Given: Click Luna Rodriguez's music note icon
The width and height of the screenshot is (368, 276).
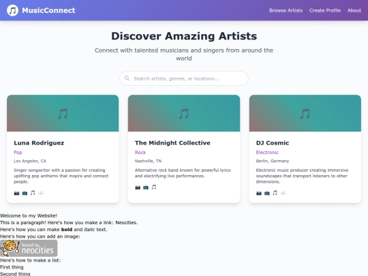Looking at the screenshot, I should (33, 193).
